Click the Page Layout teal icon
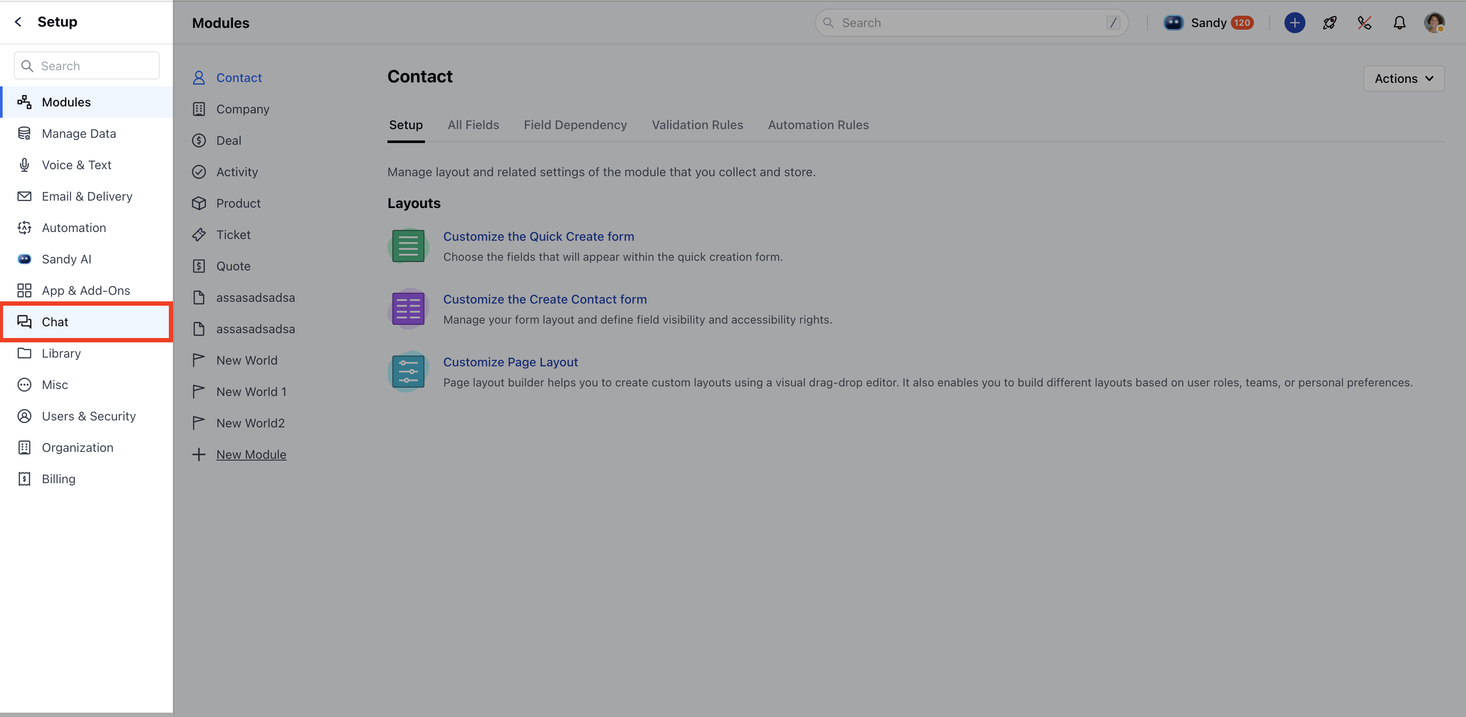1466x717 pixels. pos(408,372)
